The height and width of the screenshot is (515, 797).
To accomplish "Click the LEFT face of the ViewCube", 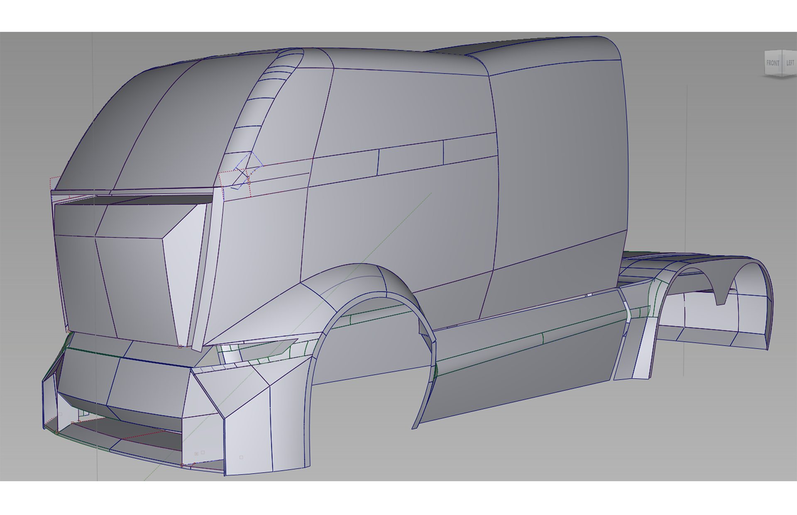I will [x=790, y=63].
